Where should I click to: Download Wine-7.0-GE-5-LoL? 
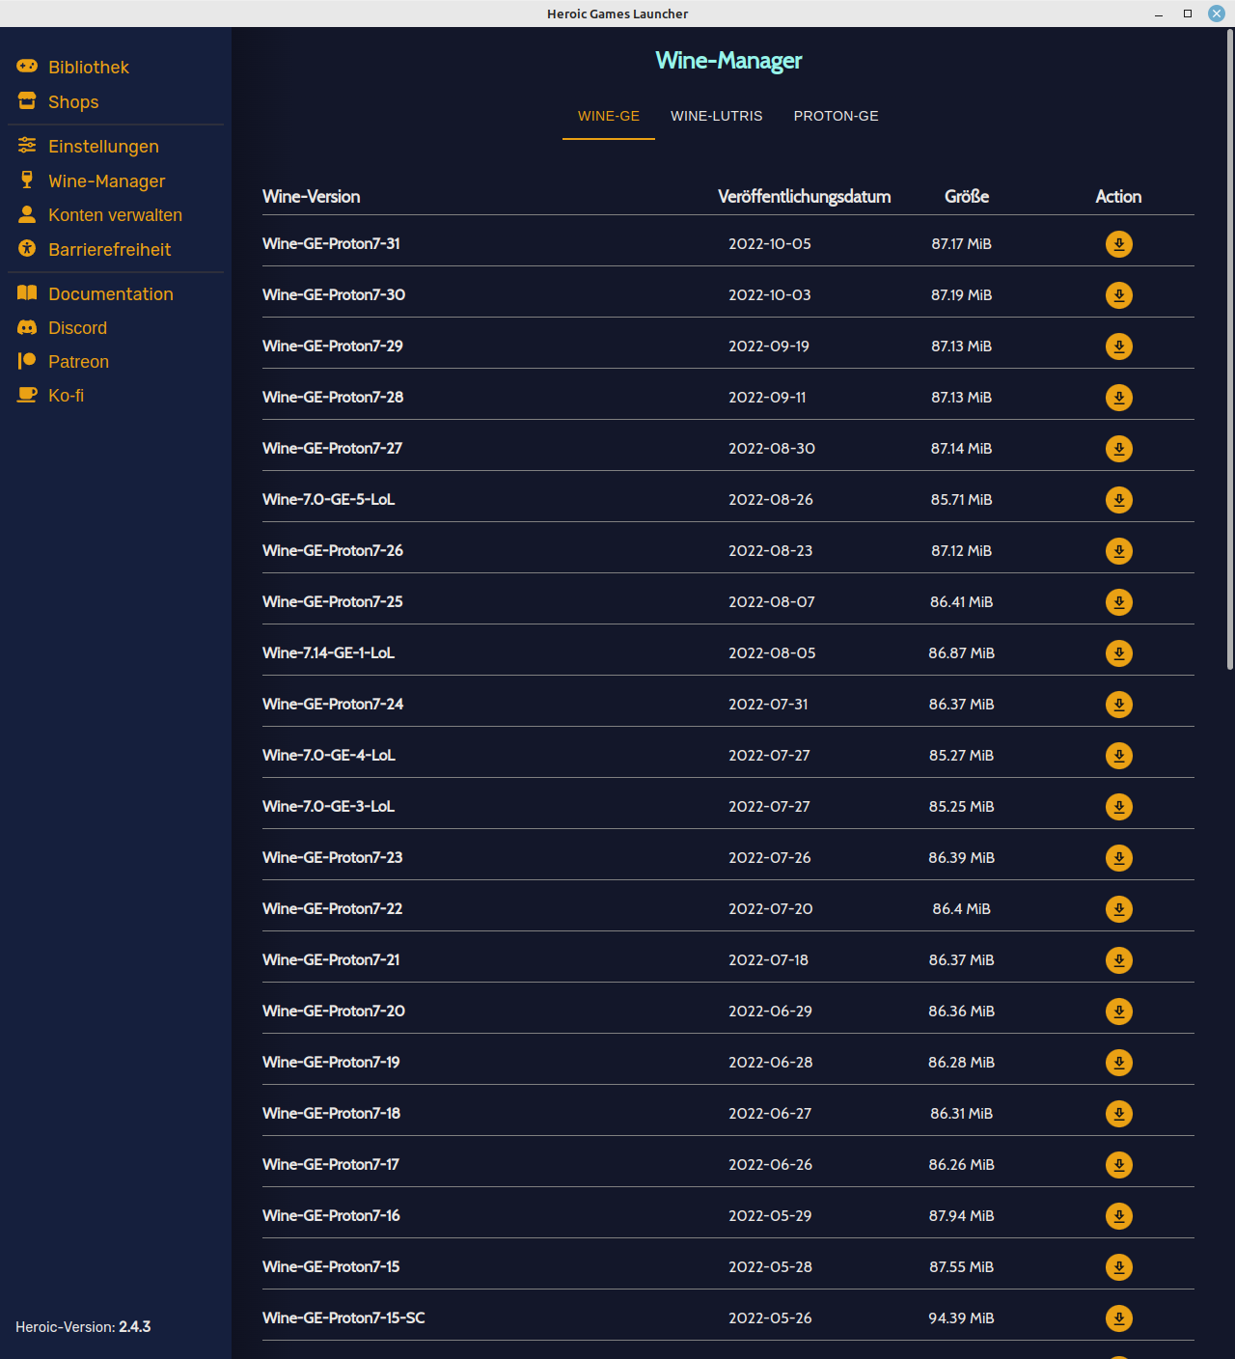1119,500
